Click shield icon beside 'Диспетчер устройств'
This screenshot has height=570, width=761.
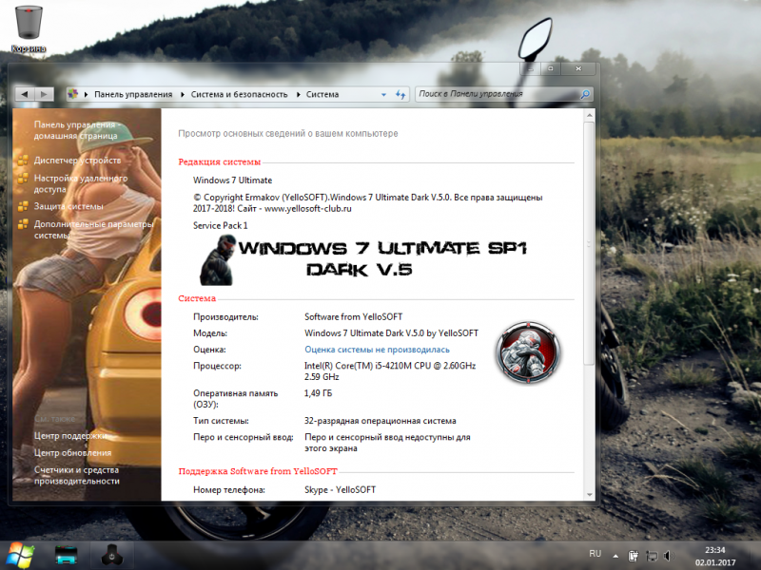23,160
